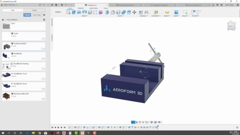Image resolution: width=240 pixels, height=135 pixels.
Task: Go to the Home breadcrumb icon
Action: (3, 20)
